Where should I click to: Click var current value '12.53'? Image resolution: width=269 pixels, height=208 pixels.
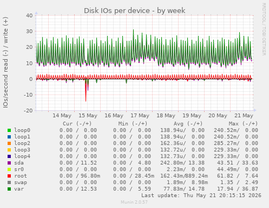pos(89,189)
